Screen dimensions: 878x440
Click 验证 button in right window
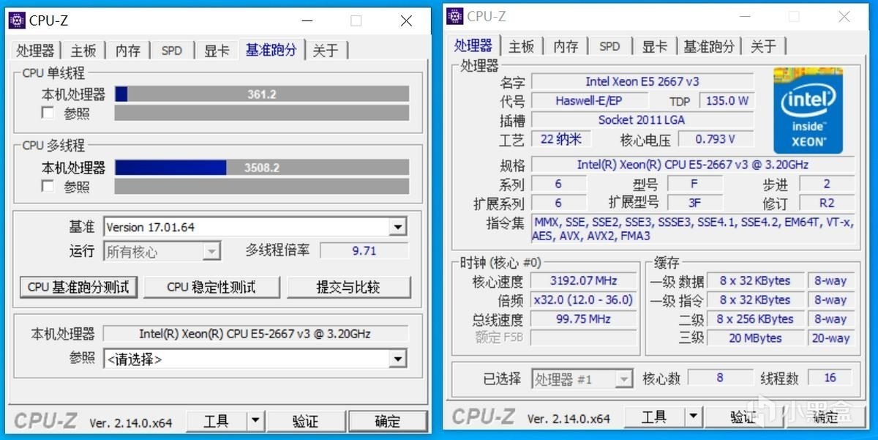[x=743, y=417]
